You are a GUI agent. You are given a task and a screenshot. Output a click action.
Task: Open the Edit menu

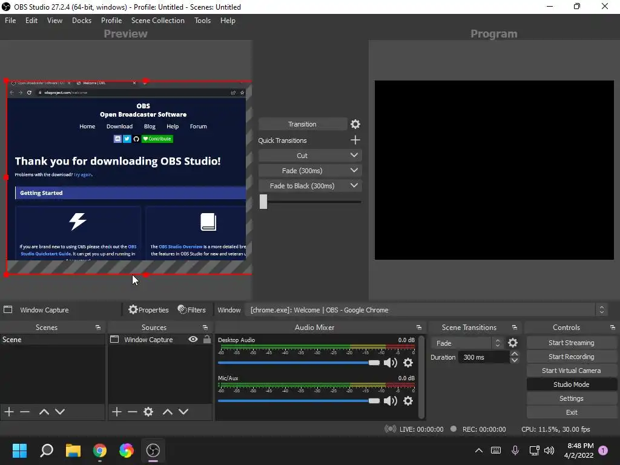(x=31, y=21)
